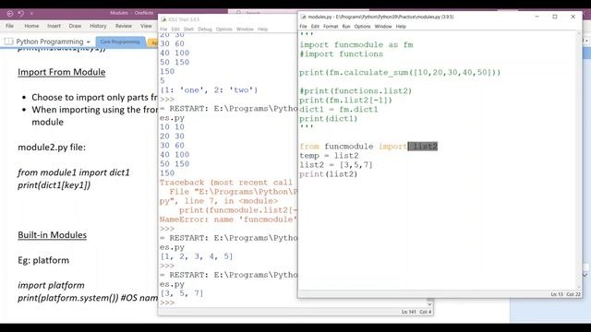
Task: Click the notebook icon beside Python Programming
Action: coord(8,41)
